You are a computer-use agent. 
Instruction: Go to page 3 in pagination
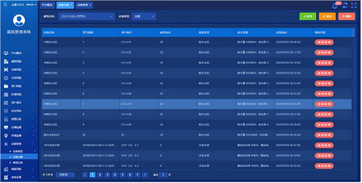pos(107,175)
